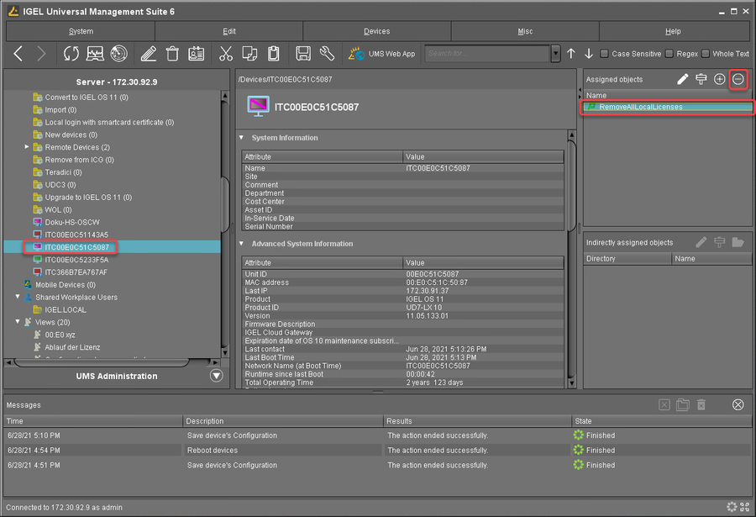Expand the Remote Devices folder
Screen dimensions: 756x517
coord(27,147)
